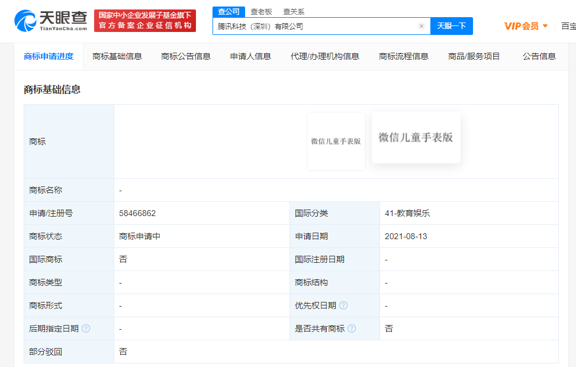Click the 商标基础信息 section heading

(x=52, y=89)
